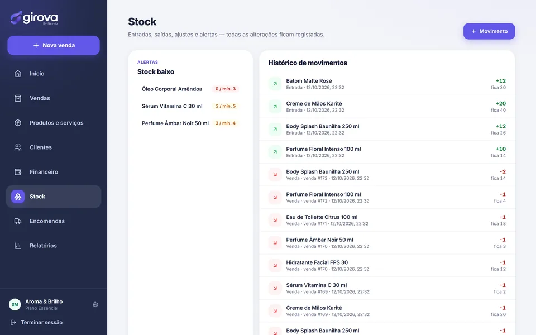This screenshot has height=335, width=536.
Task: Open the Financeiro wallet icon
Action: pos(18,172)
